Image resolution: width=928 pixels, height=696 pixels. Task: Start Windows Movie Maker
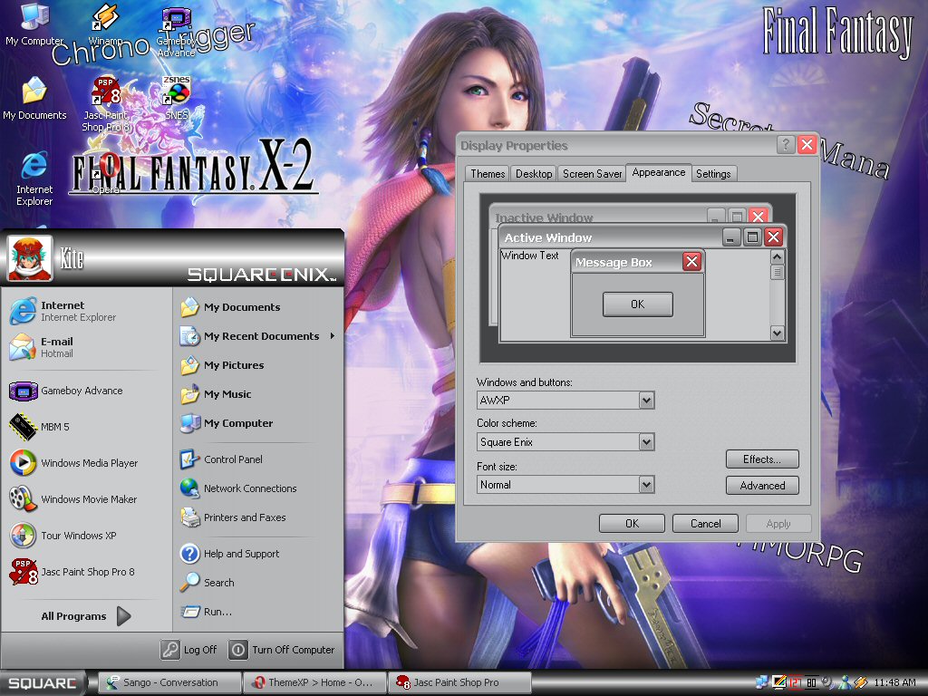point(88,499)
